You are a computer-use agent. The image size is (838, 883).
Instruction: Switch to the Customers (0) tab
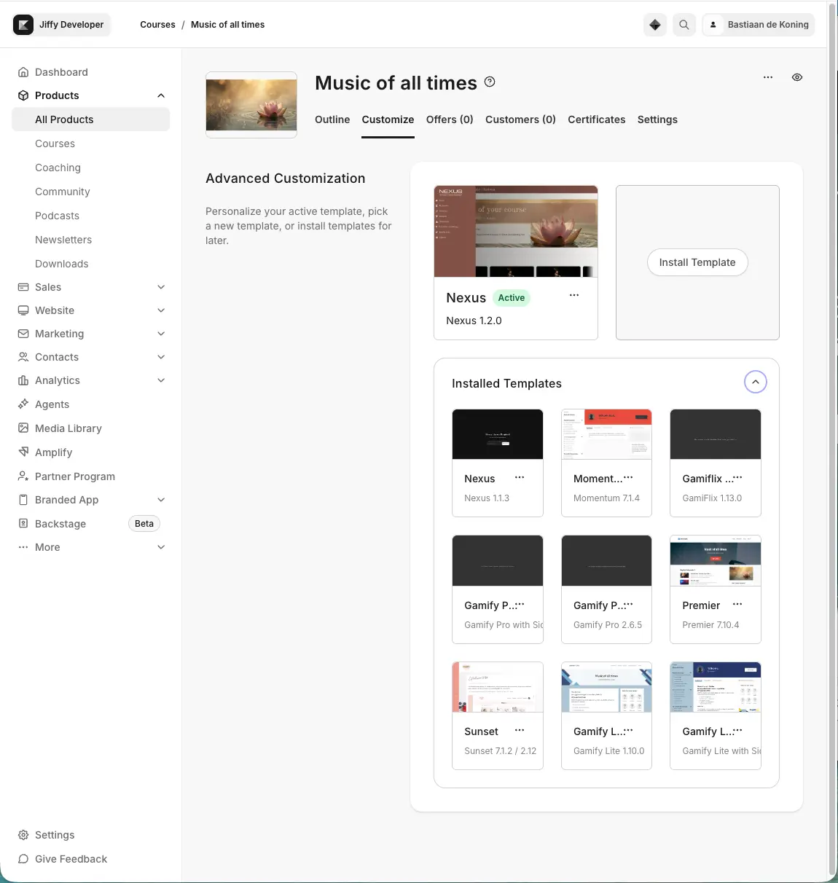[x=520, y=119]
